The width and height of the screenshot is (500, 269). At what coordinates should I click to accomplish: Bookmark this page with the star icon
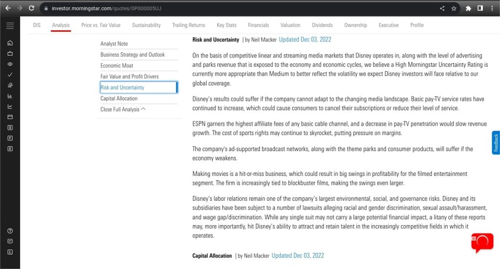click(454, 8)
